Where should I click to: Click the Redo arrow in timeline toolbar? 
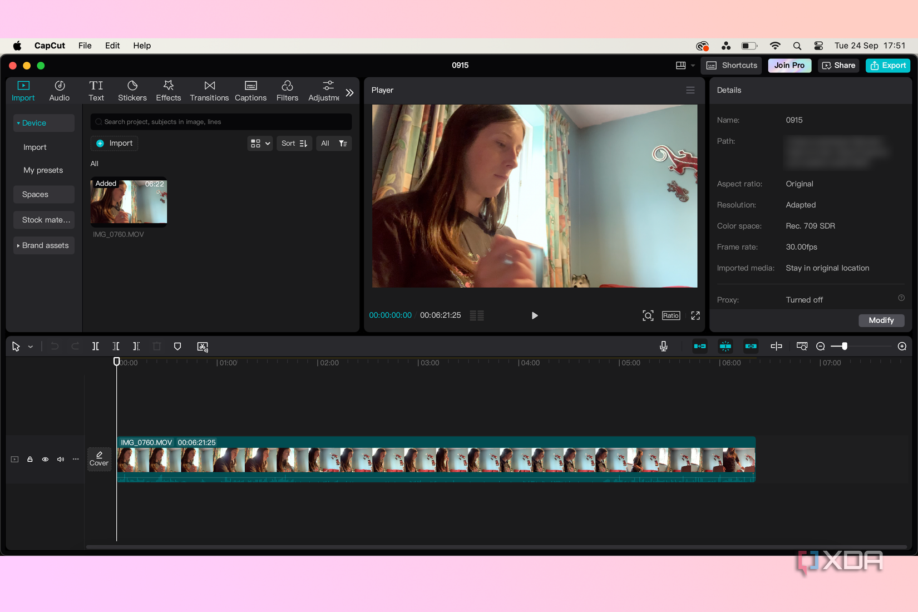tap(75, 347)
